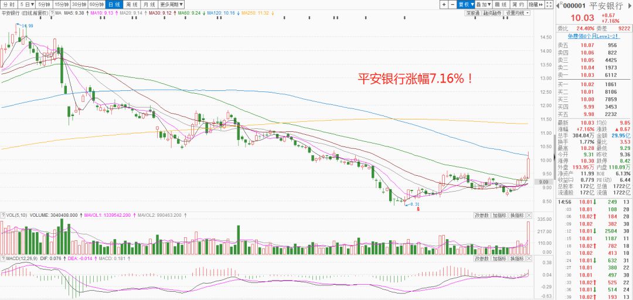Open the 免费领6个月Level-2 link

(x=593, y=36)
